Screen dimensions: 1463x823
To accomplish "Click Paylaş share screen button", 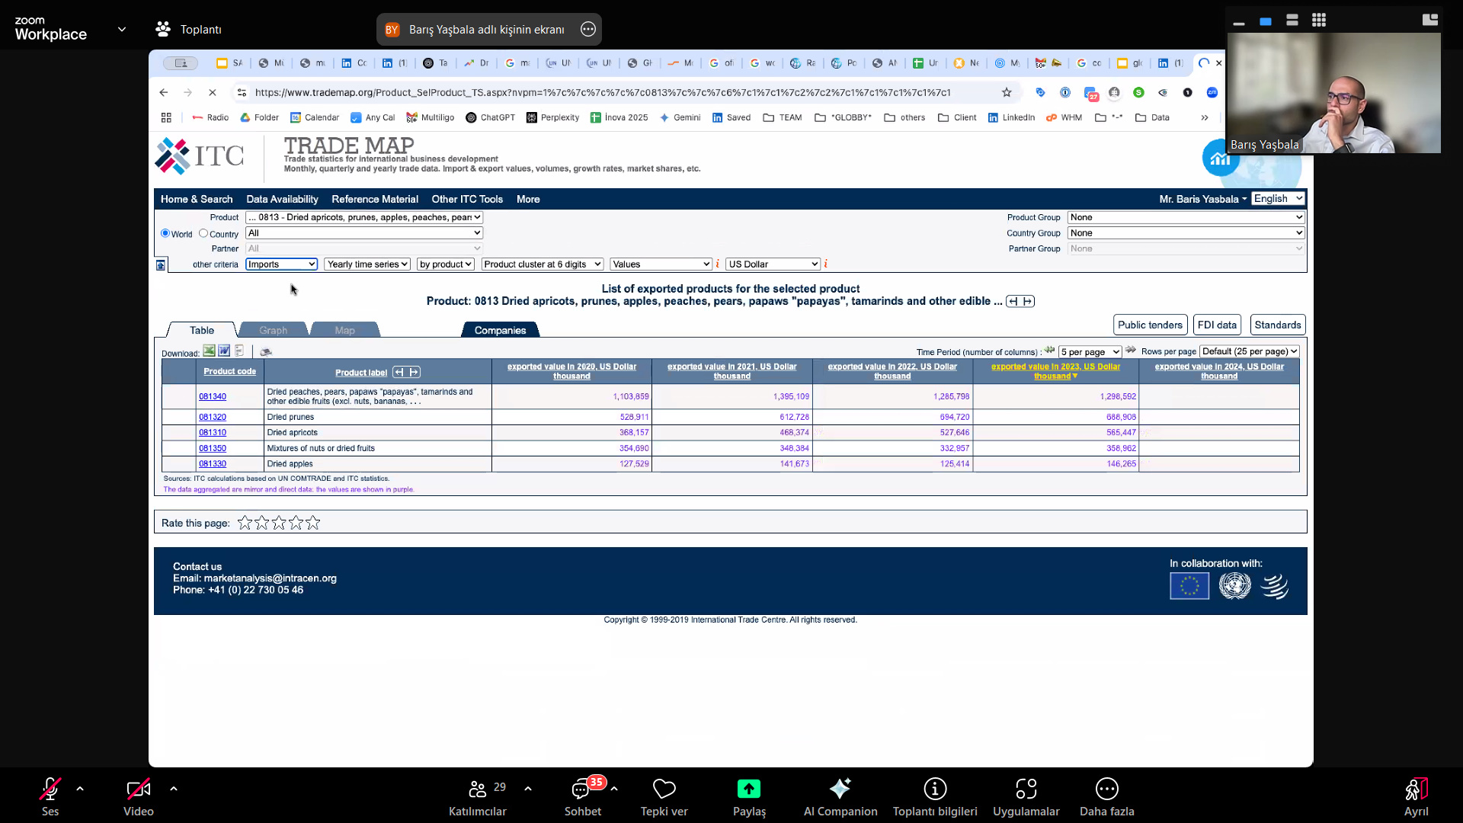I will (x=749, y=796).
